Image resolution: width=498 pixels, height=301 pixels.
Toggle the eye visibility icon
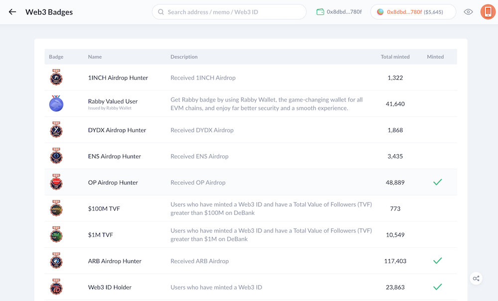pyautogui.click(x=468, y=12)
